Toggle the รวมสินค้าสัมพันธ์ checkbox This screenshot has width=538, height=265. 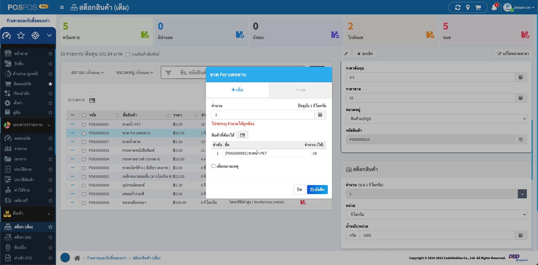[128, 54]
